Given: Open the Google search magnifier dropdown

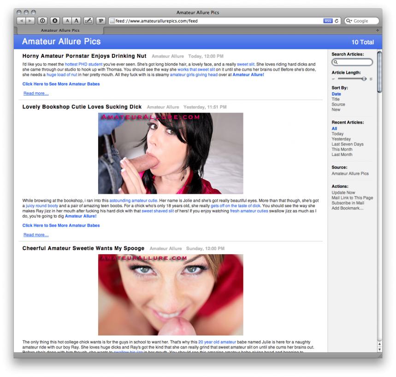Looking at the screenshot, I should tap(350, 21).
